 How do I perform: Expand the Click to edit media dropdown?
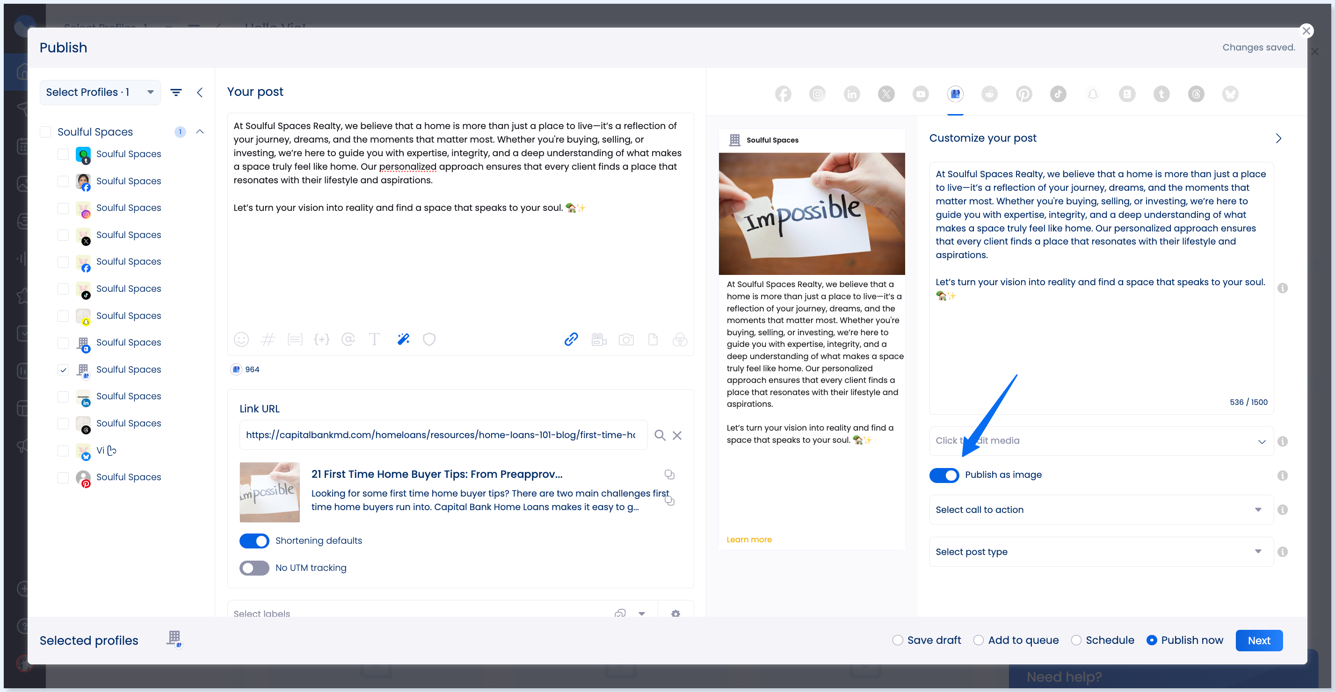tap(1262, 441)
